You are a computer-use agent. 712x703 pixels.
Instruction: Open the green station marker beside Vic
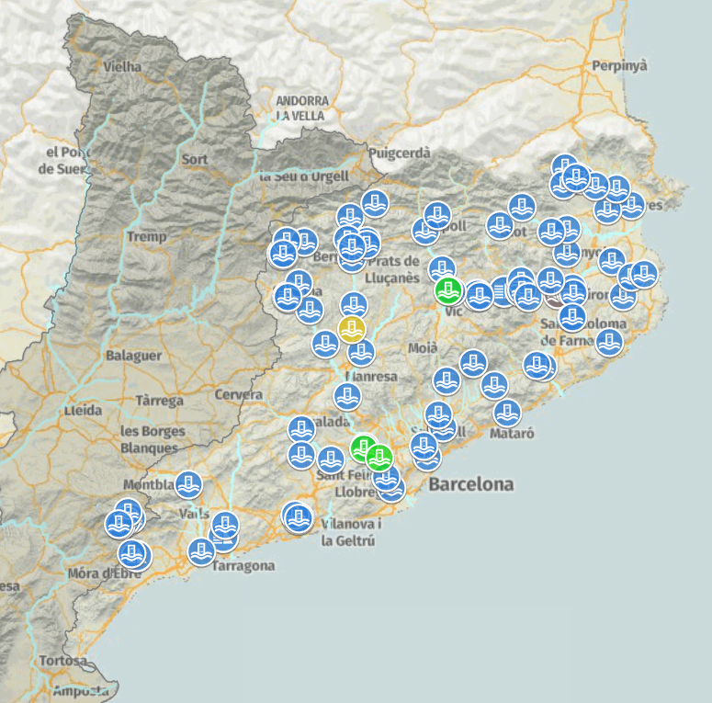[448, 290]
